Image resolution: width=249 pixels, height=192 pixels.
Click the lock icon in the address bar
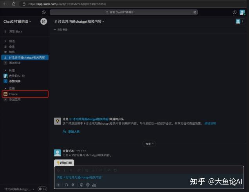[x=24, y=4]
